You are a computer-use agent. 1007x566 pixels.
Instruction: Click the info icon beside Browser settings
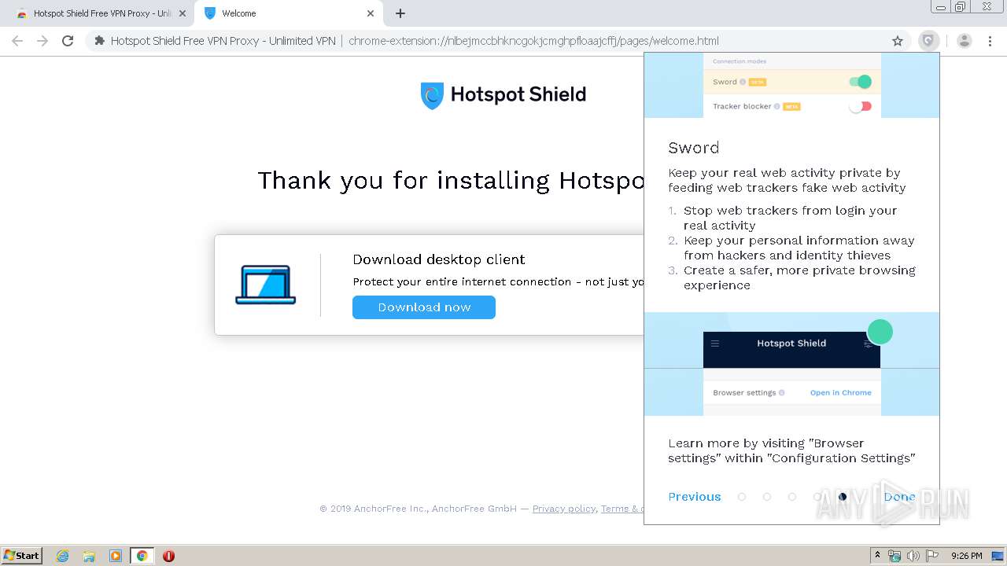(x=781, y=392)
